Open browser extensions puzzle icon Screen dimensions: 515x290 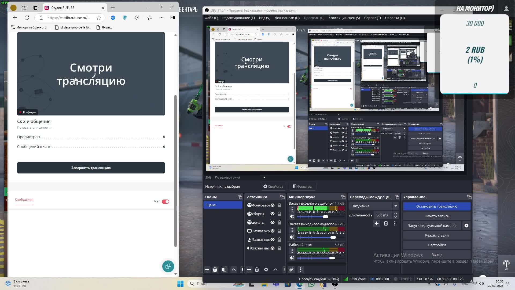click(x=137, y=18)
